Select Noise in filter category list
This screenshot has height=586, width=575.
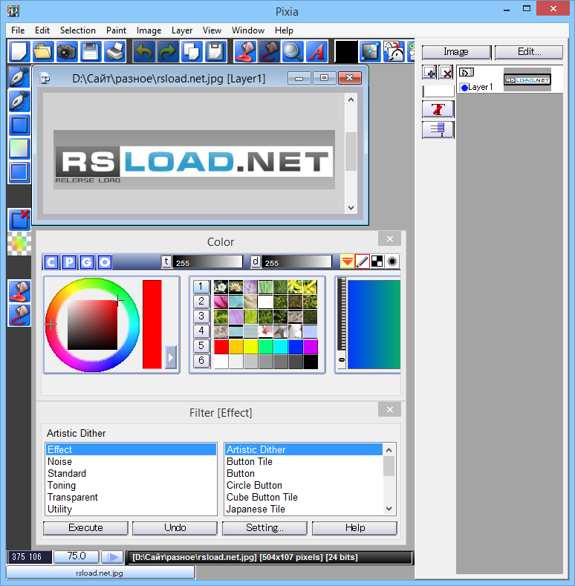coord(131,461)
